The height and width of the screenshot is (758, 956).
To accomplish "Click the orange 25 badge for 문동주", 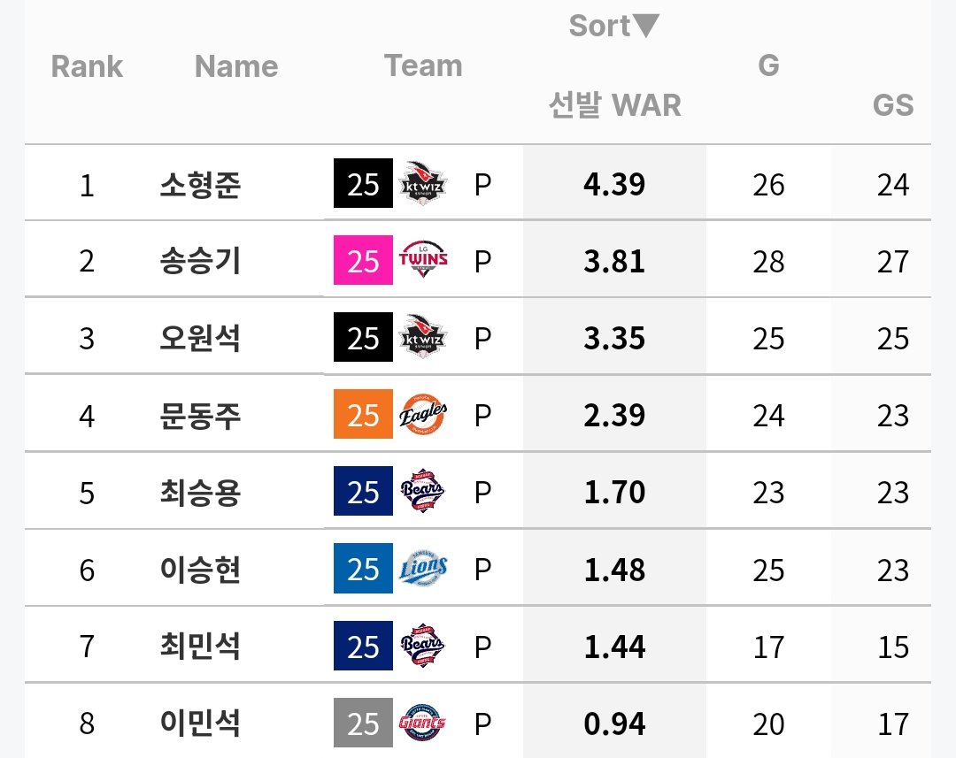I will coord(364,414).
